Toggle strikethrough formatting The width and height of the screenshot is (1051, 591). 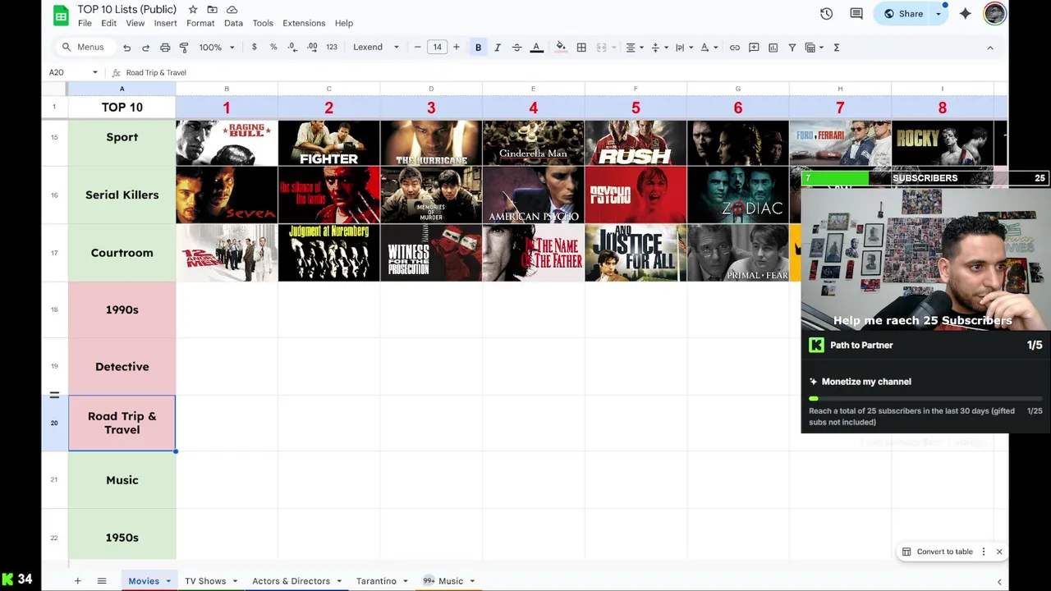pos(516,48)
